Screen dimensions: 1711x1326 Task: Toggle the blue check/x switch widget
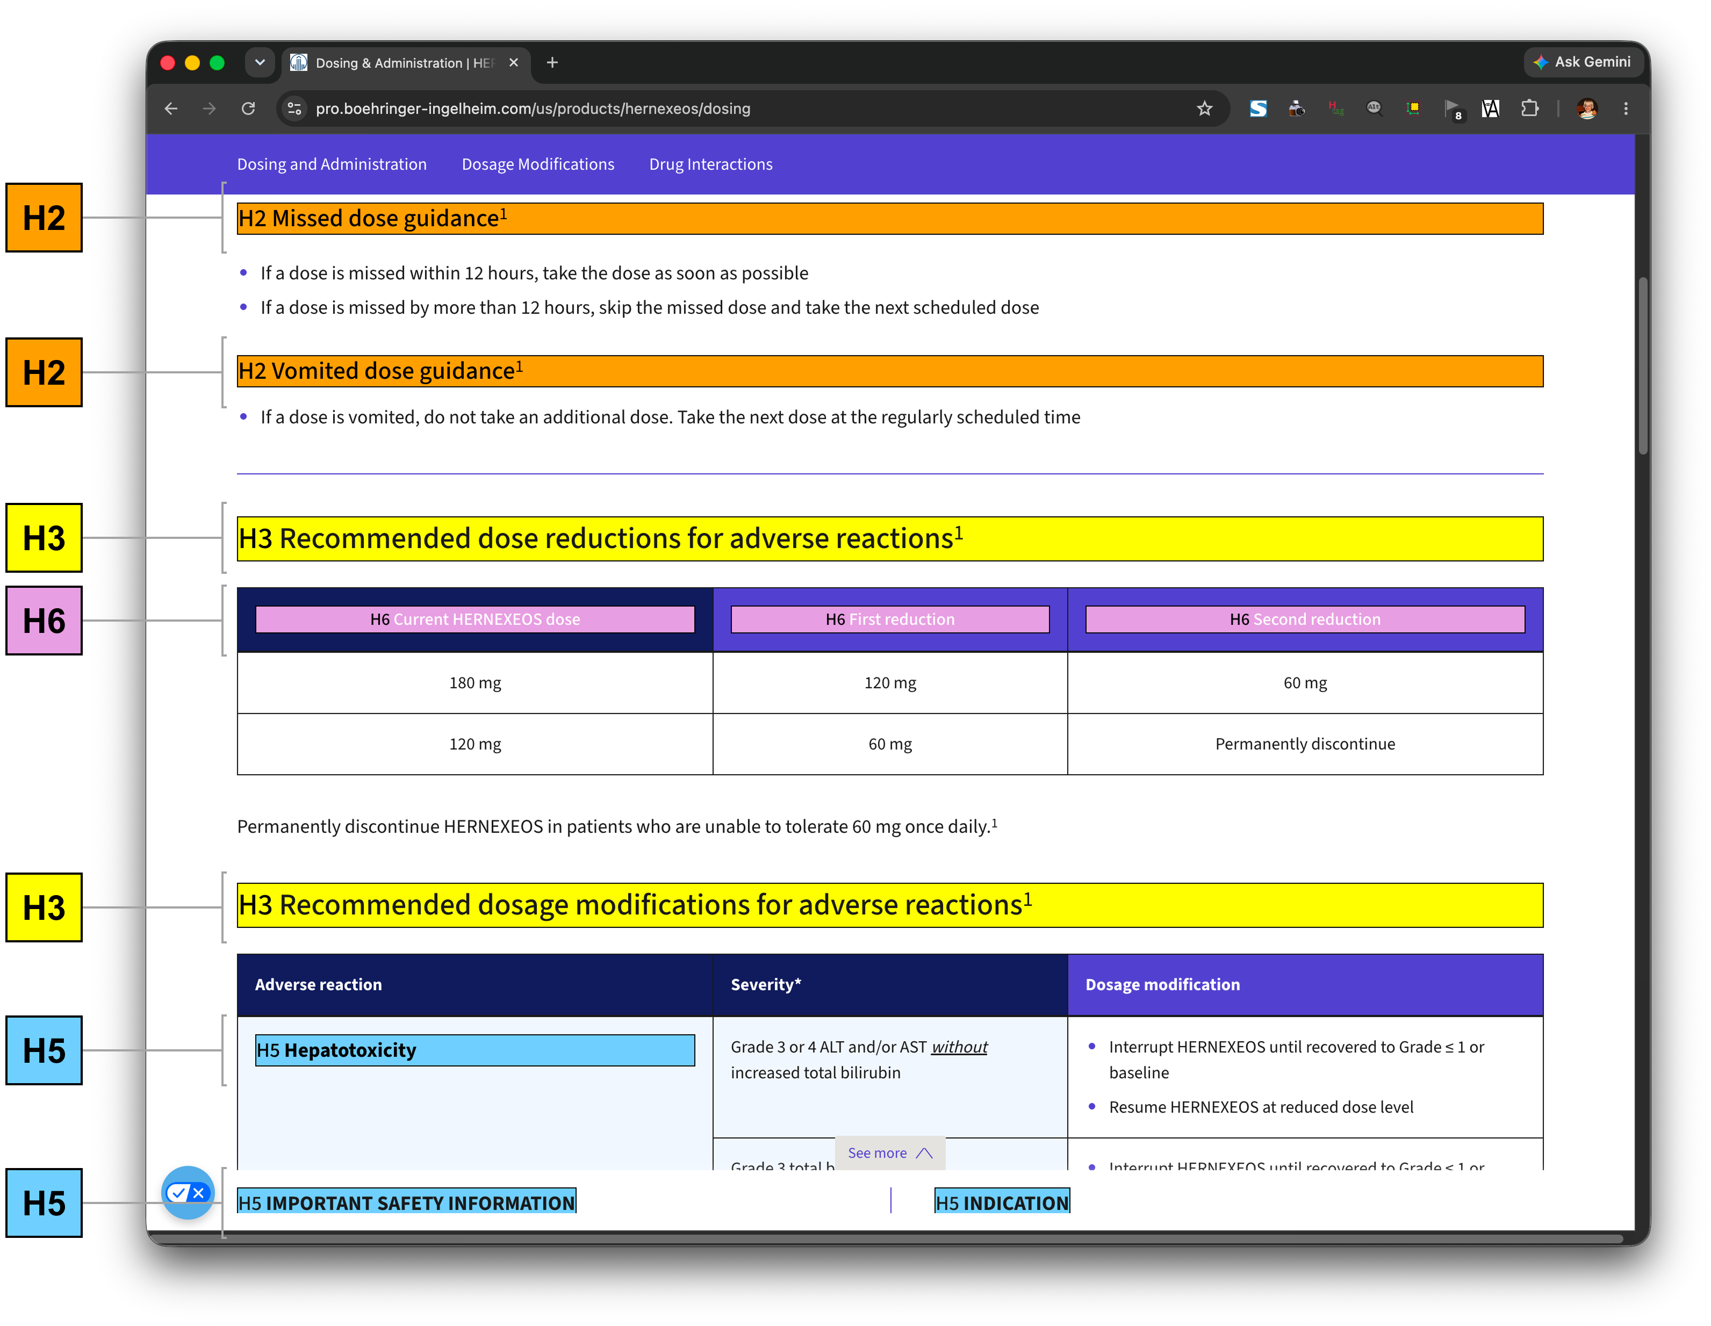point(188,1192)
